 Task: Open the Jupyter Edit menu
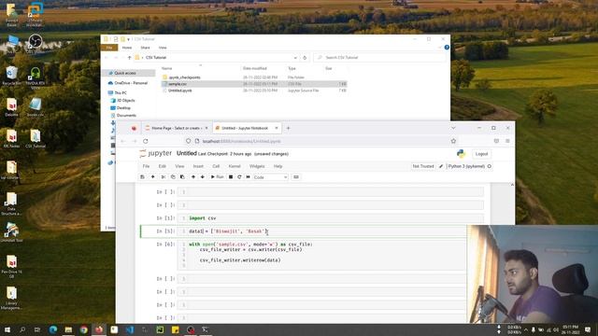pyautogui.click(x=162, y=166)
